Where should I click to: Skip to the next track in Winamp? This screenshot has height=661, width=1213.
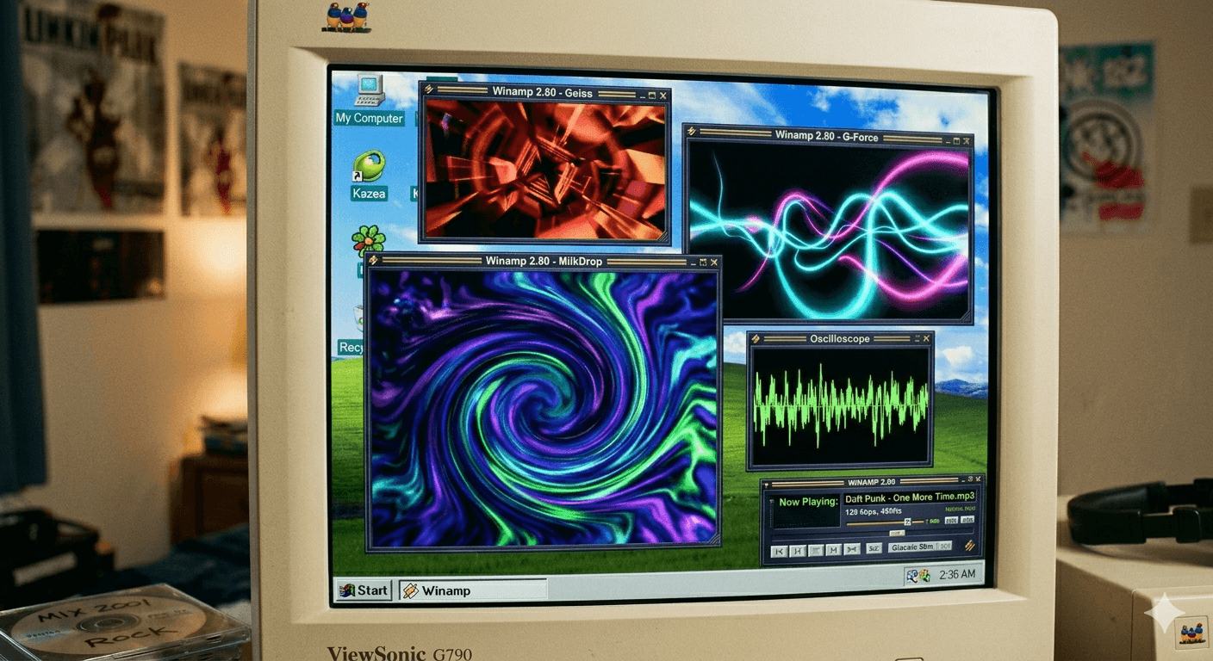(x=852, y=550)
